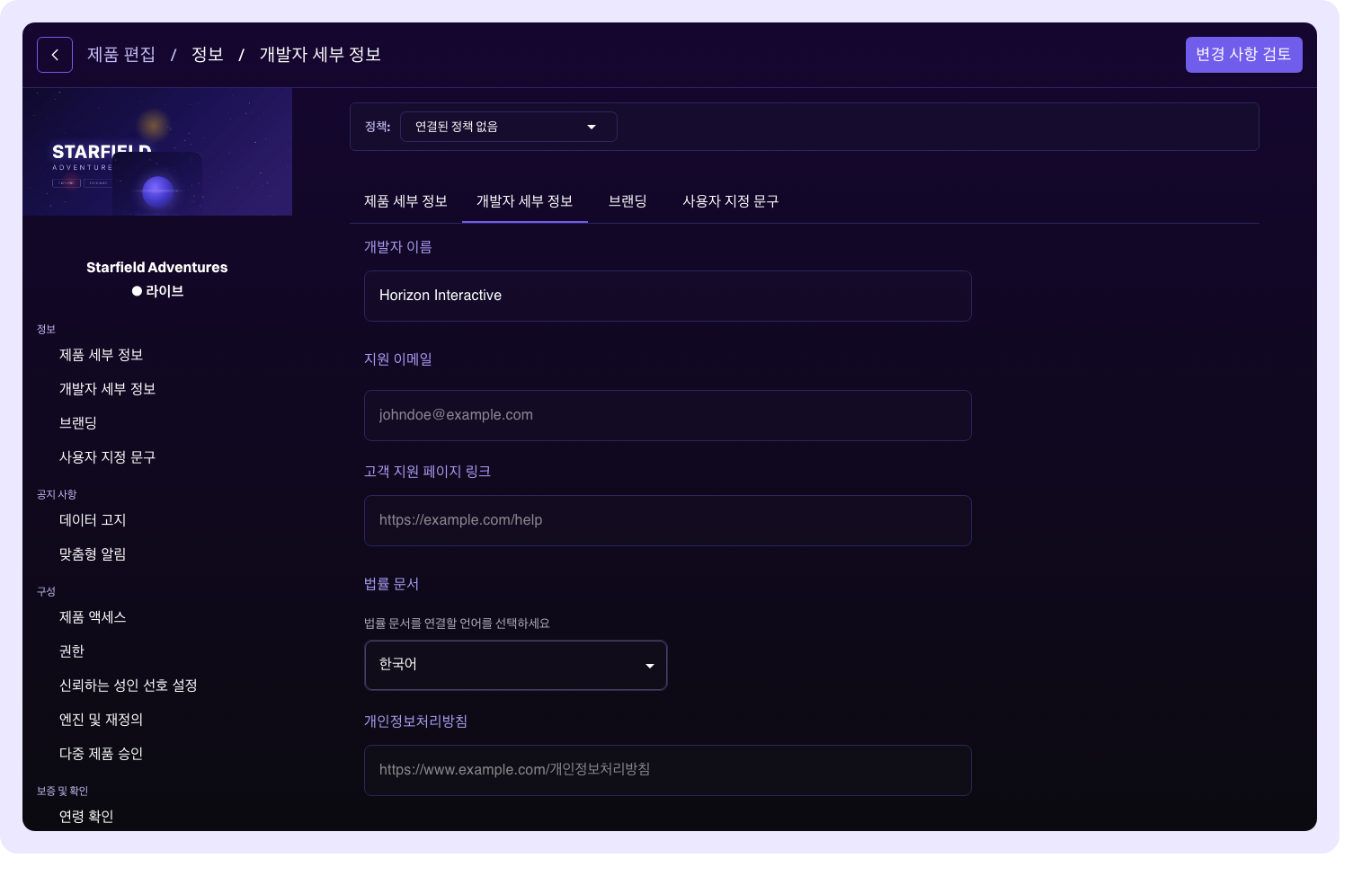Open 맞춤형 알림 in the sidebar
1362x876 pixels.
tap(93, 554)
